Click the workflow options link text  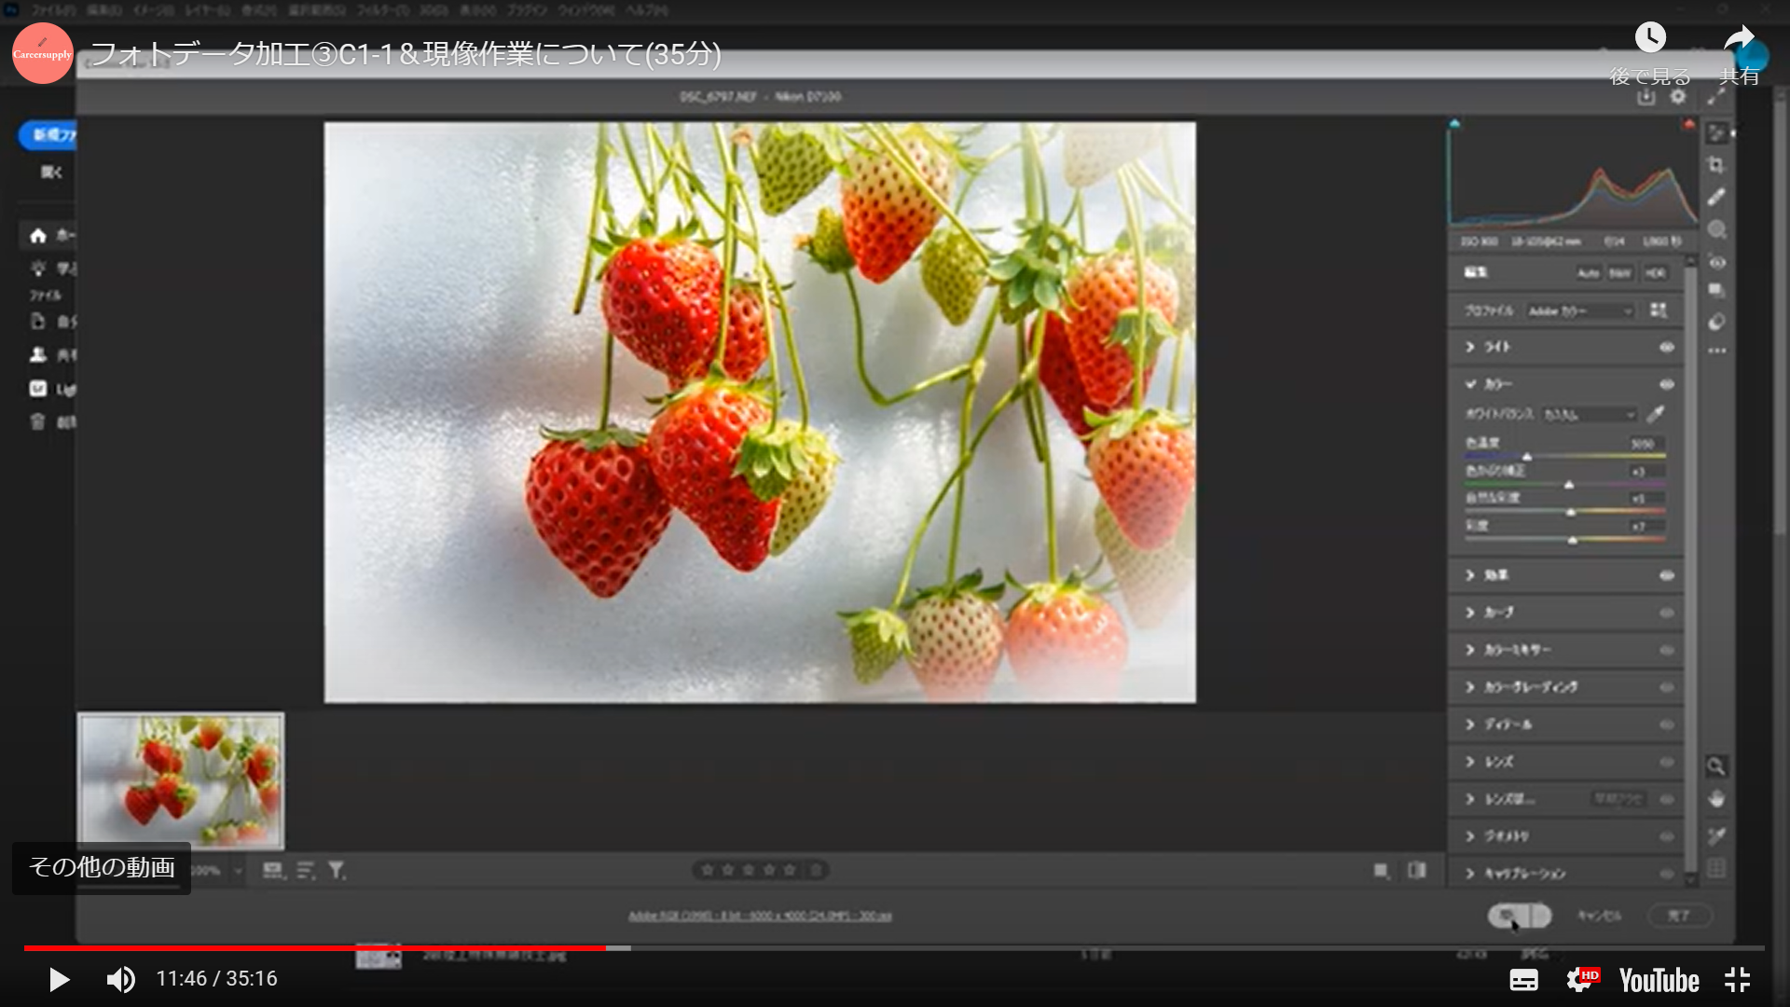pos(760,916)
